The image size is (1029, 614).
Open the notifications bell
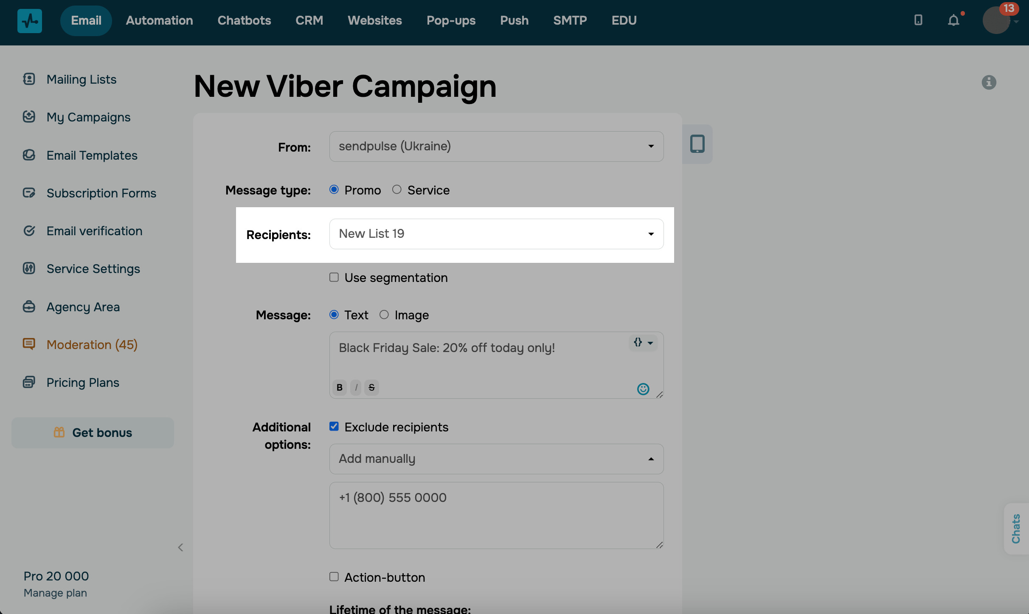[953, 20]
